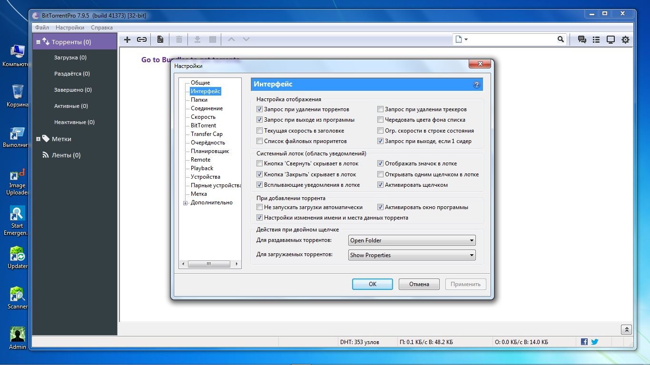This screenshot has height=365, width=650.
Task: Click the help question mark icon
Action: (477, 85)
